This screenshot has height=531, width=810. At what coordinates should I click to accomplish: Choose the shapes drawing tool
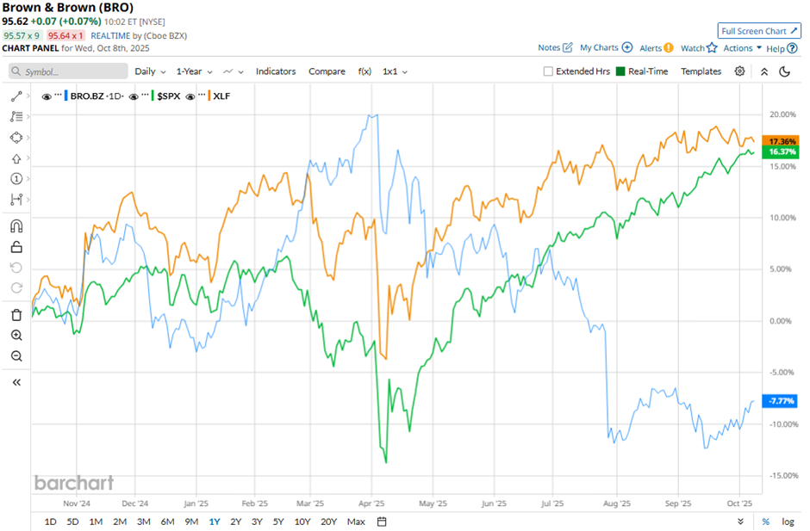click(x=16, y=137)
